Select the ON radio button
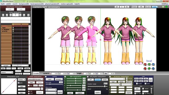The height and width of the screenshot is (95, 169). (29, 91)
